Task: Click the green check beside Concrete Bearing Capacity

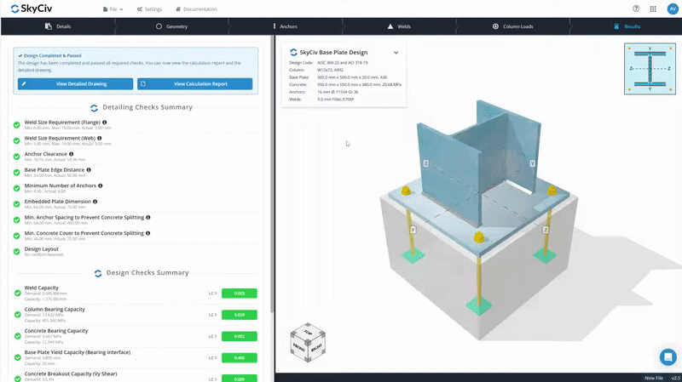Action: point(17,336)
